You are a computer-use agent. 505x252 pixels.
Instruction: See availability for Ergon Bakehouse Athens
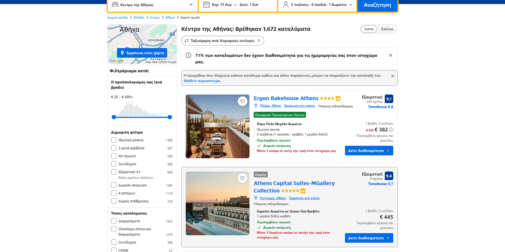pyautogui.click(x=369, y=151)
